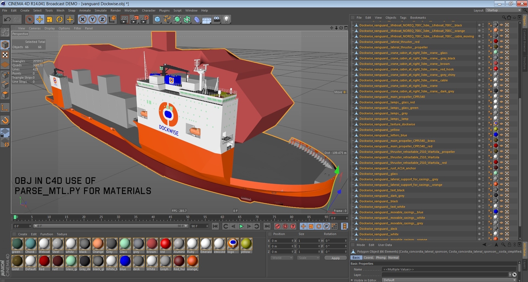
Task: Activate the Rotate tool
Action: [59, 19]
